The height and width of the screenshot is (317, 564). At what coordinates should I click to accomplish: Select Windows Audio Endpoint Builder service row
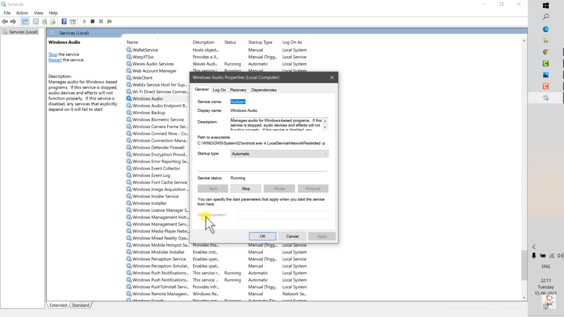[160, 106]
